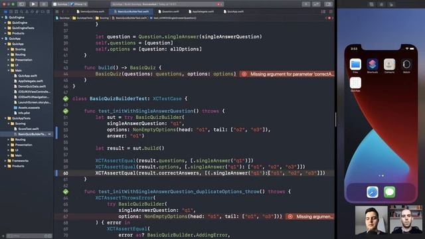Open Messages in simulator dock
The width and height of the screenshot is (425, 239).
pyautogui.click(x=390, y=192)
